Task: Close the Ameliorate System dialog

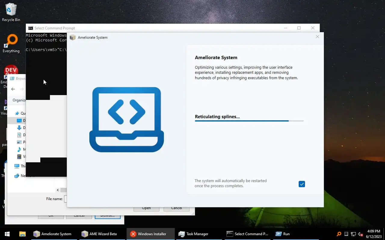Action: [x=317, y=37]
